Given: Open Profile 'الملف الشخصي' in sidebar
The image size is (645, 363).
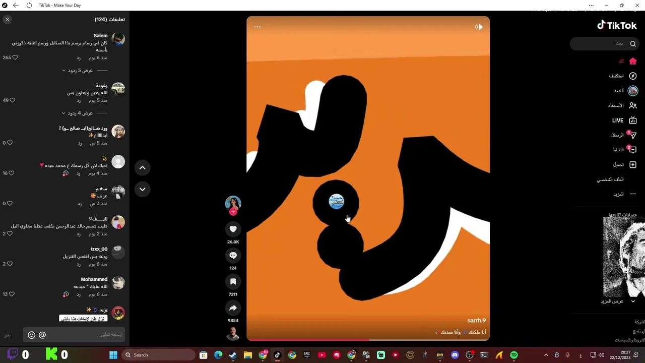Looking at the screenshot, I should [610, 179].
